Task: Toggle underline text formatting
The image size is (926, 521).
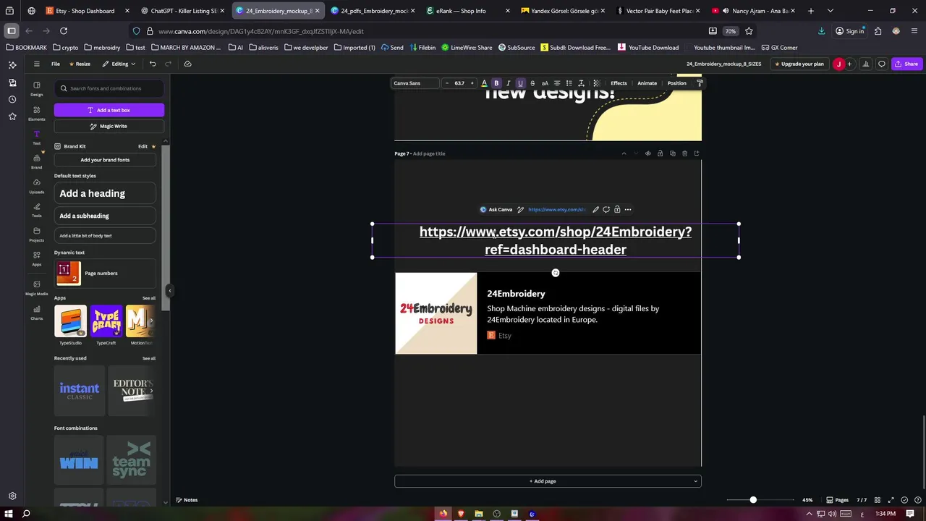Action: 520,83
